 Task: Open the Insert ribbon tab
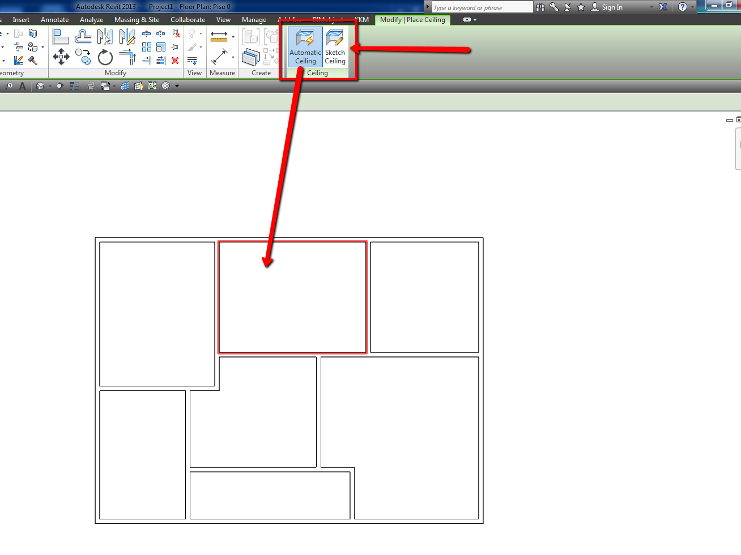21,20
